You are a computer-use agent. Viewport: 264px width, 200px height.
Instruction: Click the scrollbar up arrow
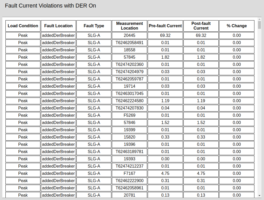click(x=259, y=19)
